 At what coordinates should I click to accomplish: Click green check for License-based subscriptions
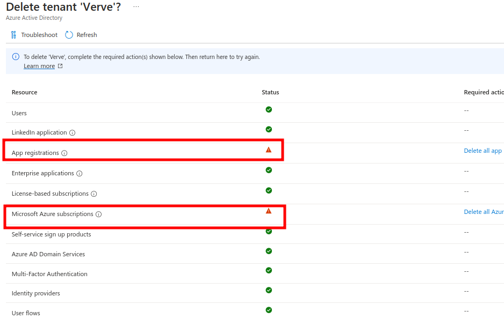(269, 191)
